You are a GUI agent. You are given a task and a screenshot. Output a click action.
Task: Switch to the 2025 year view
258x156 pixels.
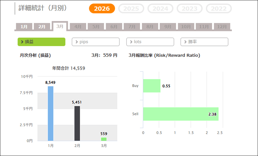tap(131, 9)
